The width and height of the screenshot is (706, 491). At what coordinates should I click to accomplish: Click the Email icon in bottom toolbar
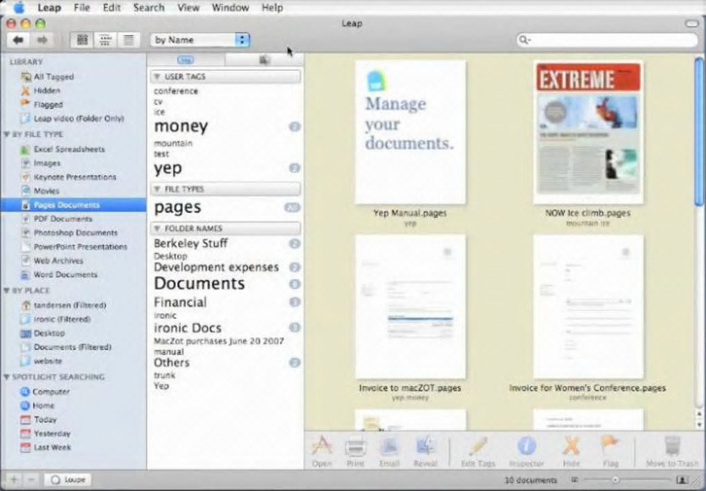point(390,447)
